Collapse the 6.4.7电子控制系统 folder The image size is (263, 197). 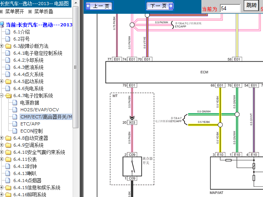2,96
